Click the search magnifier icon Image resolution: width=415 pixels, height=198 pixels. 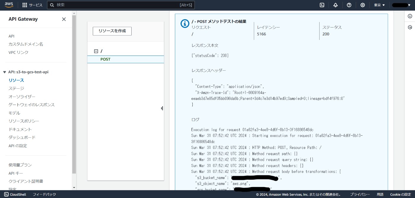click(52, 5)
